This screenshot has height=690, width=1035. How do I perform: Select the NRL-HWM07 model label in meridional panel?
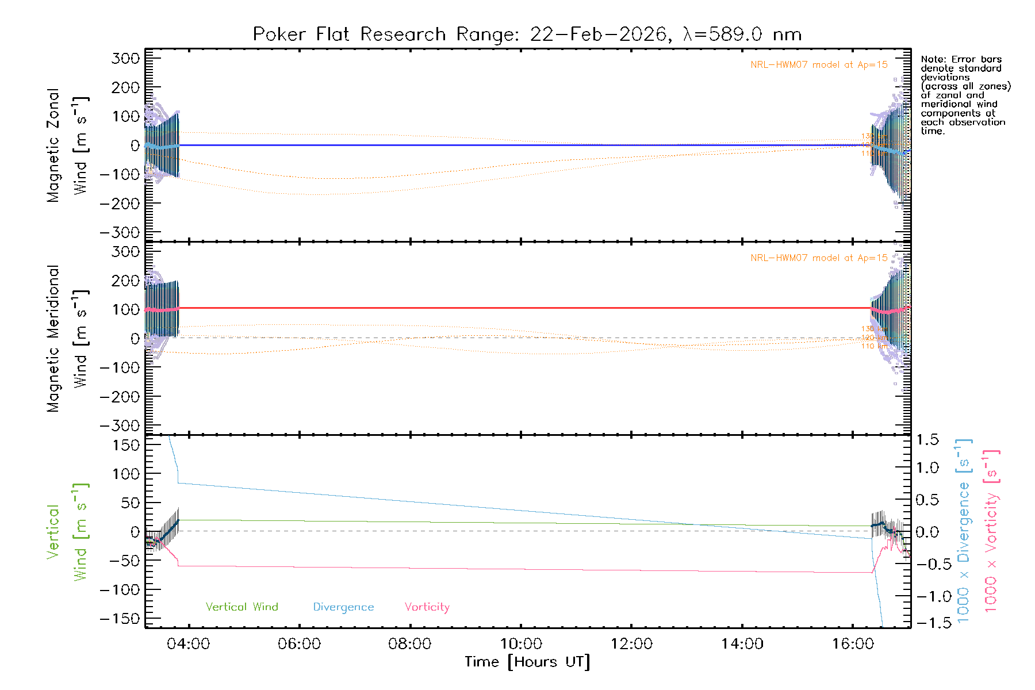coord(819,258)
